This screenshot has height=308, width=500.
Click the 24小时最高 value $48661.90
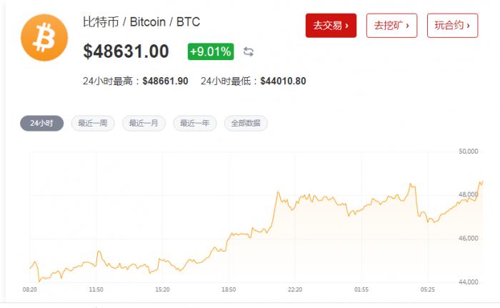165,81
